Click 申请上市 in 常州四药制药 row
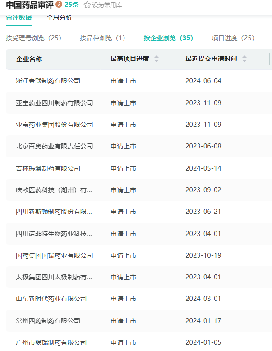The width and height of the screenshot is (272, 351). [123, 321]
